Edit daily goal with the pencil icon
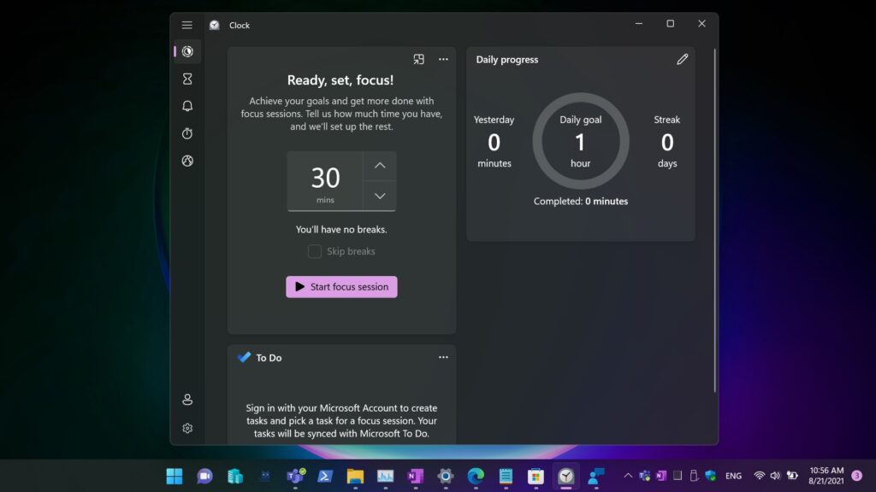876x492 pixels. pyautogui.click(x=682, y=60)
